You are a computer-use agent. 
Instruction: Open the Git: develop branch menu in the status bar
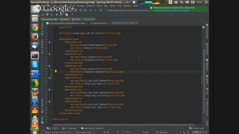(x=162, y=133)
